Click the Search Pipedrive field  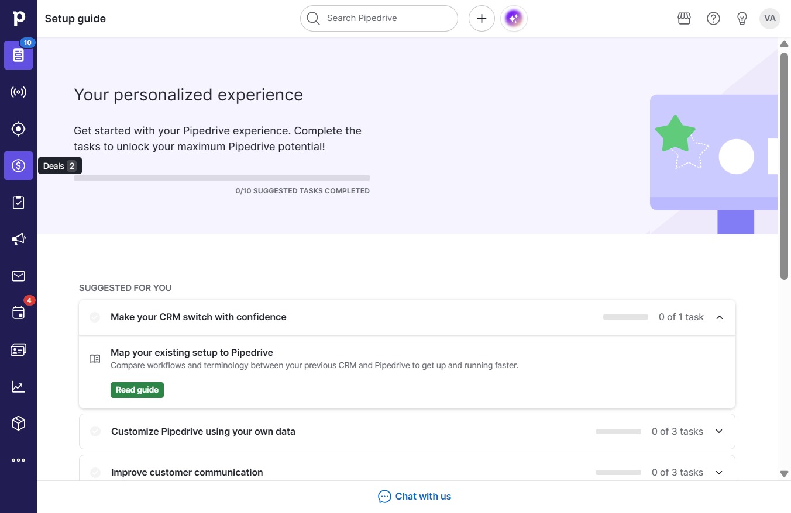(x=379, y=19)
